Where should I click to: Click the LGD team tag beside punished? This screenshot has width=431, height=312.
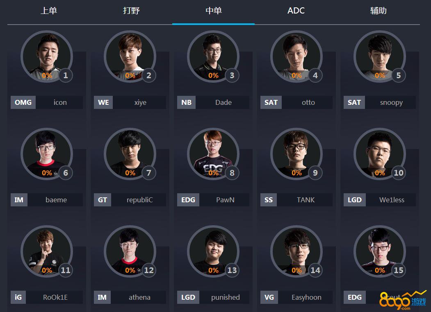tap(188, 297)
